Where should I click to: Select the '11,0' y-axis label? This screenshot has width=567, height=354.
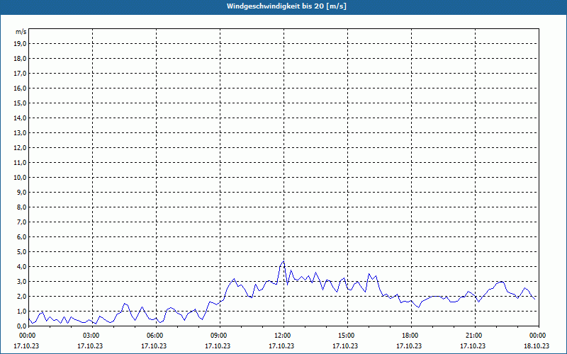coord(20,163)
